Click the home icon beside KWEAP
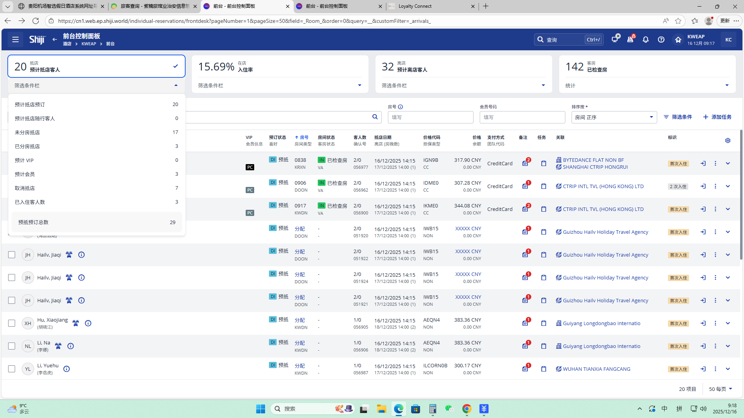The image size is (744, 418). point(678,39)
